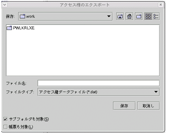Uncheck サブフォルダも対象(S) checkbox

(5, 119)
